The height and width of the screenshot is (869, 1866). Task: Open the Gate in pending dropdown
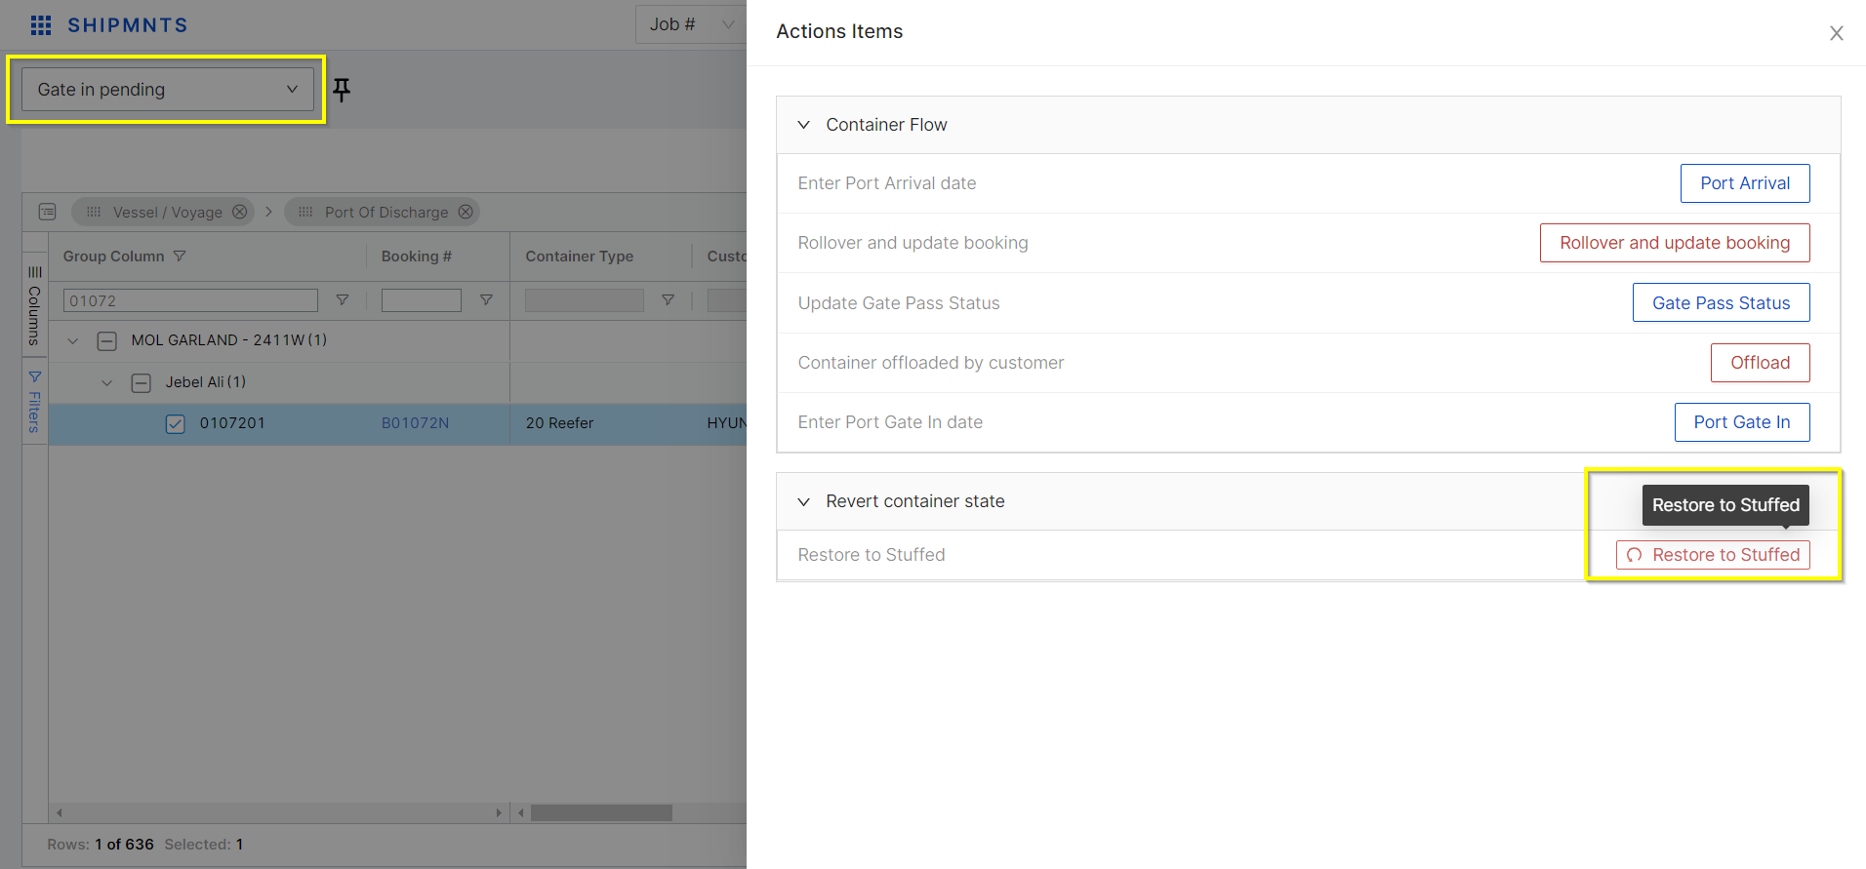coord(167,90)
